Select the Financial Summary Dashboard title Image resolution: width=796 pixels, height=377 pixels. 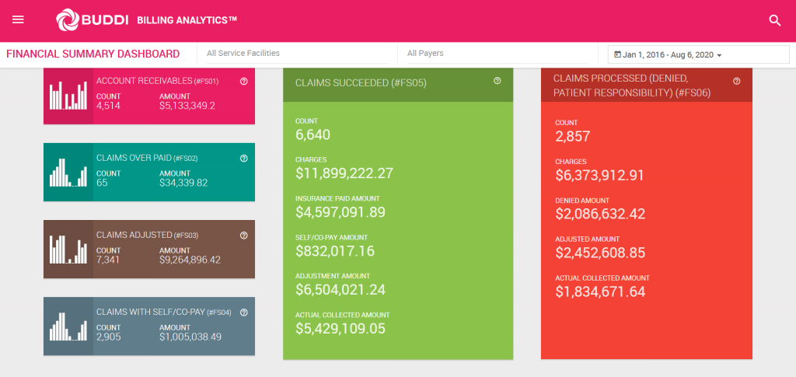93,54
